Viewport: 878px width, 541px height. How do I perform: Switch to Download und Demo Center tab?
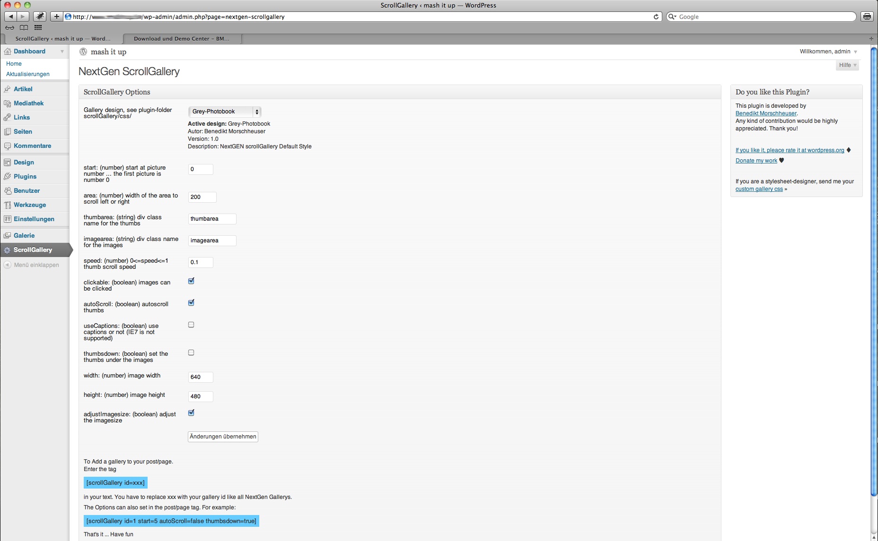pyautogui.click(x=181, y=39)
